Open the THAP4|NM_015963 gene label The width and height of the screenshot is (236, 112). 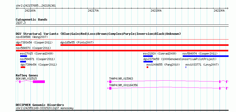[121, 79]
